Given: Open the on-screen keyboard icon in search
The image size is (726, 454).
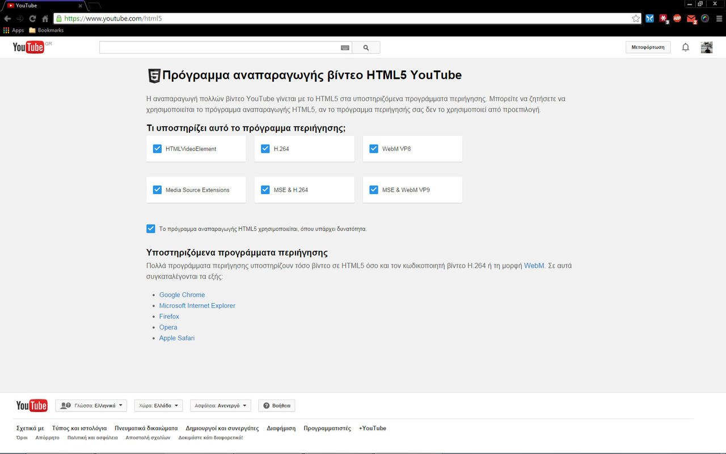Looking at the screenshot, I should coord(345,48).
